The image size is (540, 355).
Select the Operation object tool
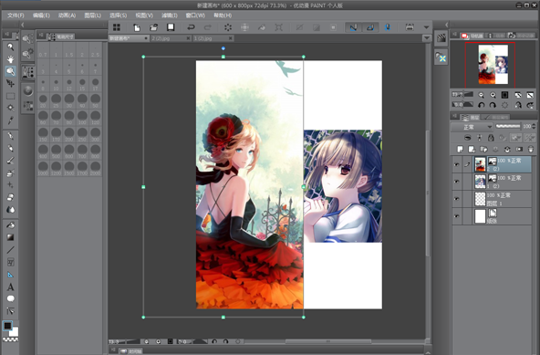click(x=10, y=71)
